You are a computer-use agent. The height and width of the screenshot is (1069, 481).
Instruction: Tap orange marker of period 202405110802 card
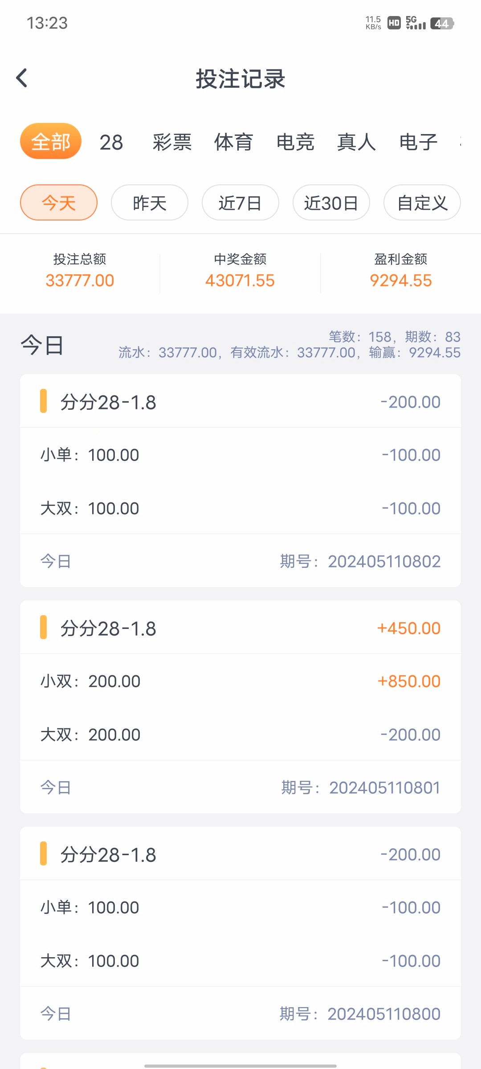tap(43, 401)
